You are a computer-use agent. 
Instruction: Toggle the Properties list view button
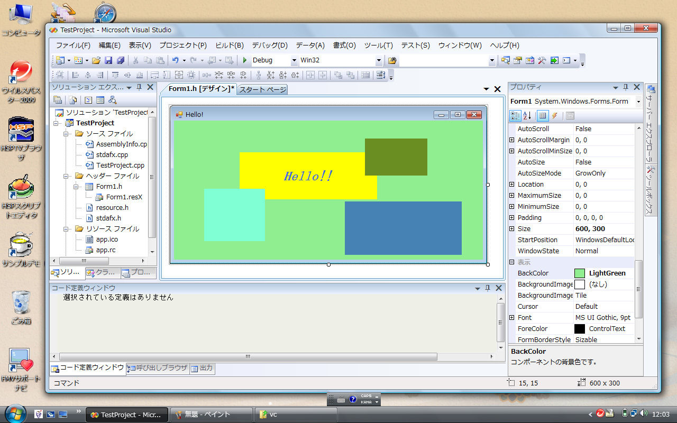pyautogui.click(x=543, y=116)
